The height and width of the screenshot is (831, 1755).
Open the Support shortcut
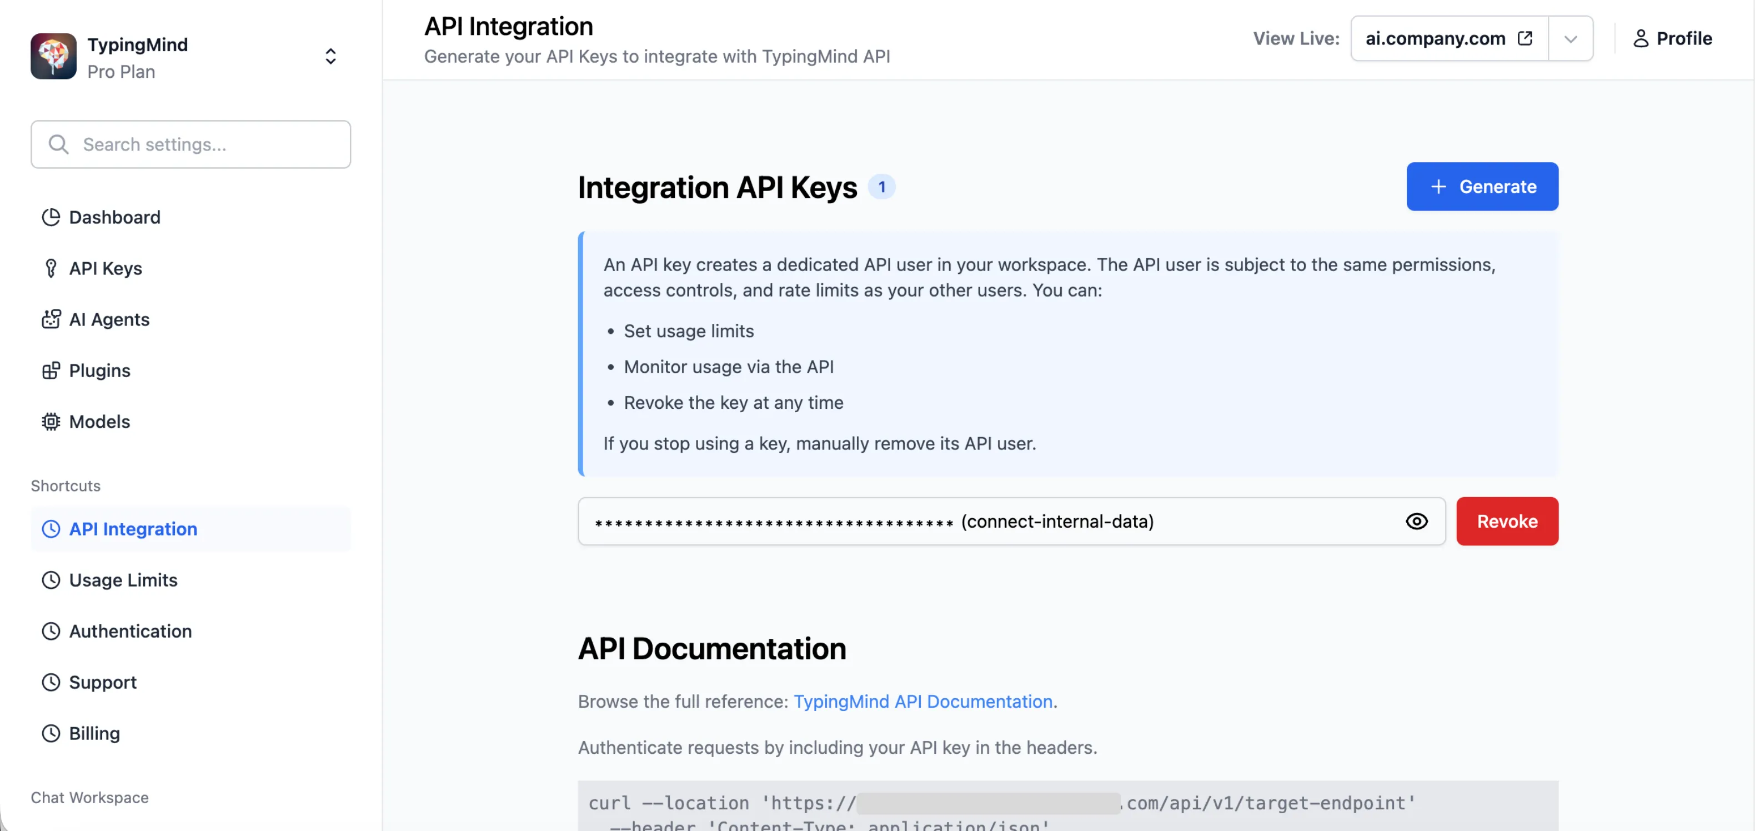pyautogui.click(x=102, y=682)
